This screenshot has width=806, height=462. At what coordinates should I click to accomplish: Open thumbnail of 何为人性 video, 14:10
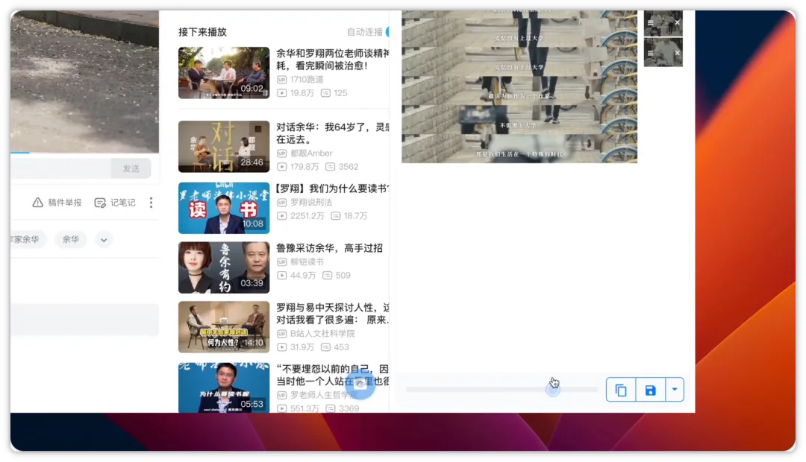coord(224,327)
